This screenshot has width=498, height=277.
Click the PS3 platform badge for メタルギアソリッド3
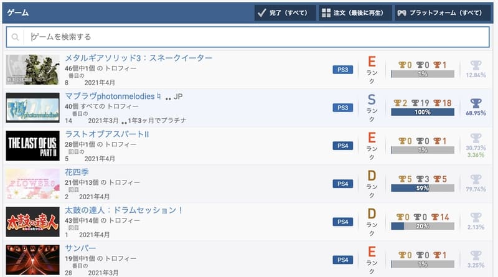click(x=343, y=70)
